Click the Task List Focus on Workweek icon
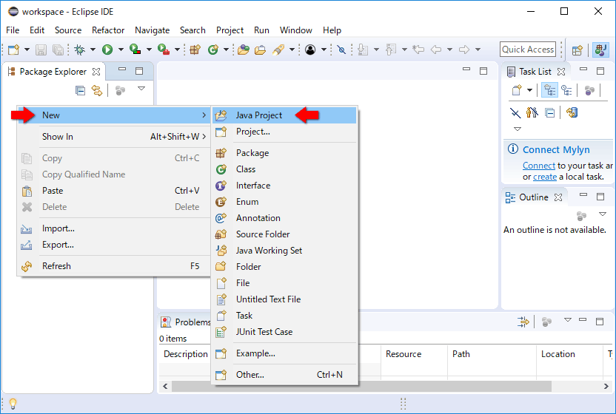The width and height of the screenshot is (616, 414). click(589, 90)
